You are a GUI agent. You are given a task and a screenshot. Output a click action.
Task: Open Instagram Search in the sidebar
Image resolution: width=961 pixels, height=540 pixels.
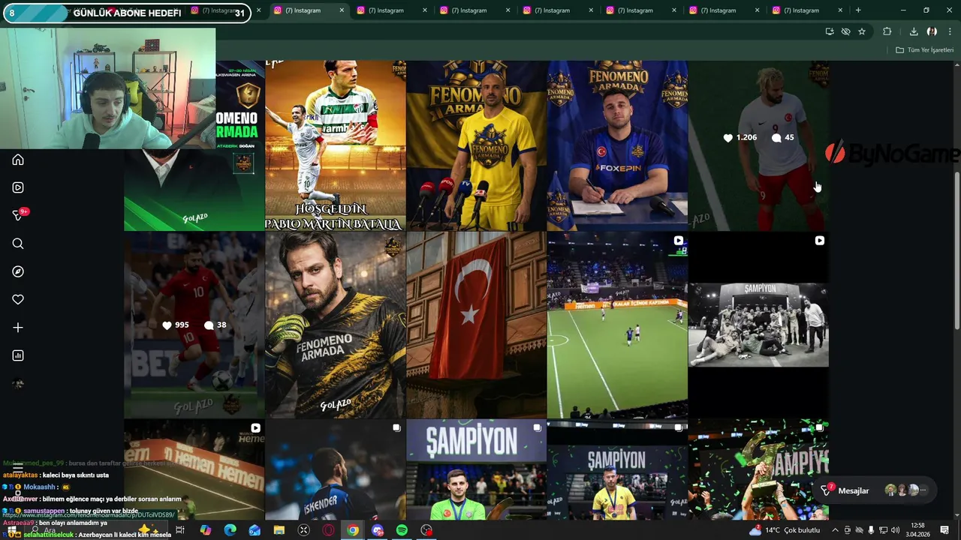[x=18, y=244]
